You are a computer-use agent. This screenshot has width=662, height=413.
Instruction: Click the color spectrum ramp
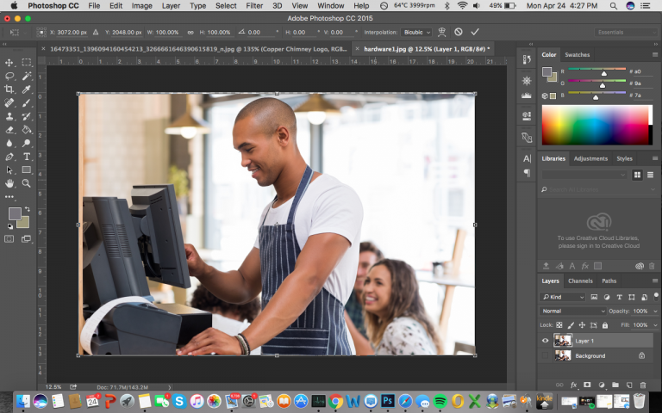coord(596,125)
